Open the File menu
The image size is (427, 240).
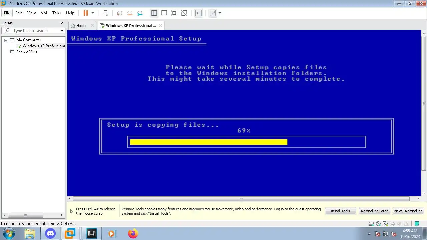(x=7, y=13)
